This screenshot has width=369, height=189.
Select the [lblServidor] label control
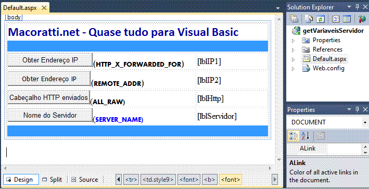pos(217,116)
